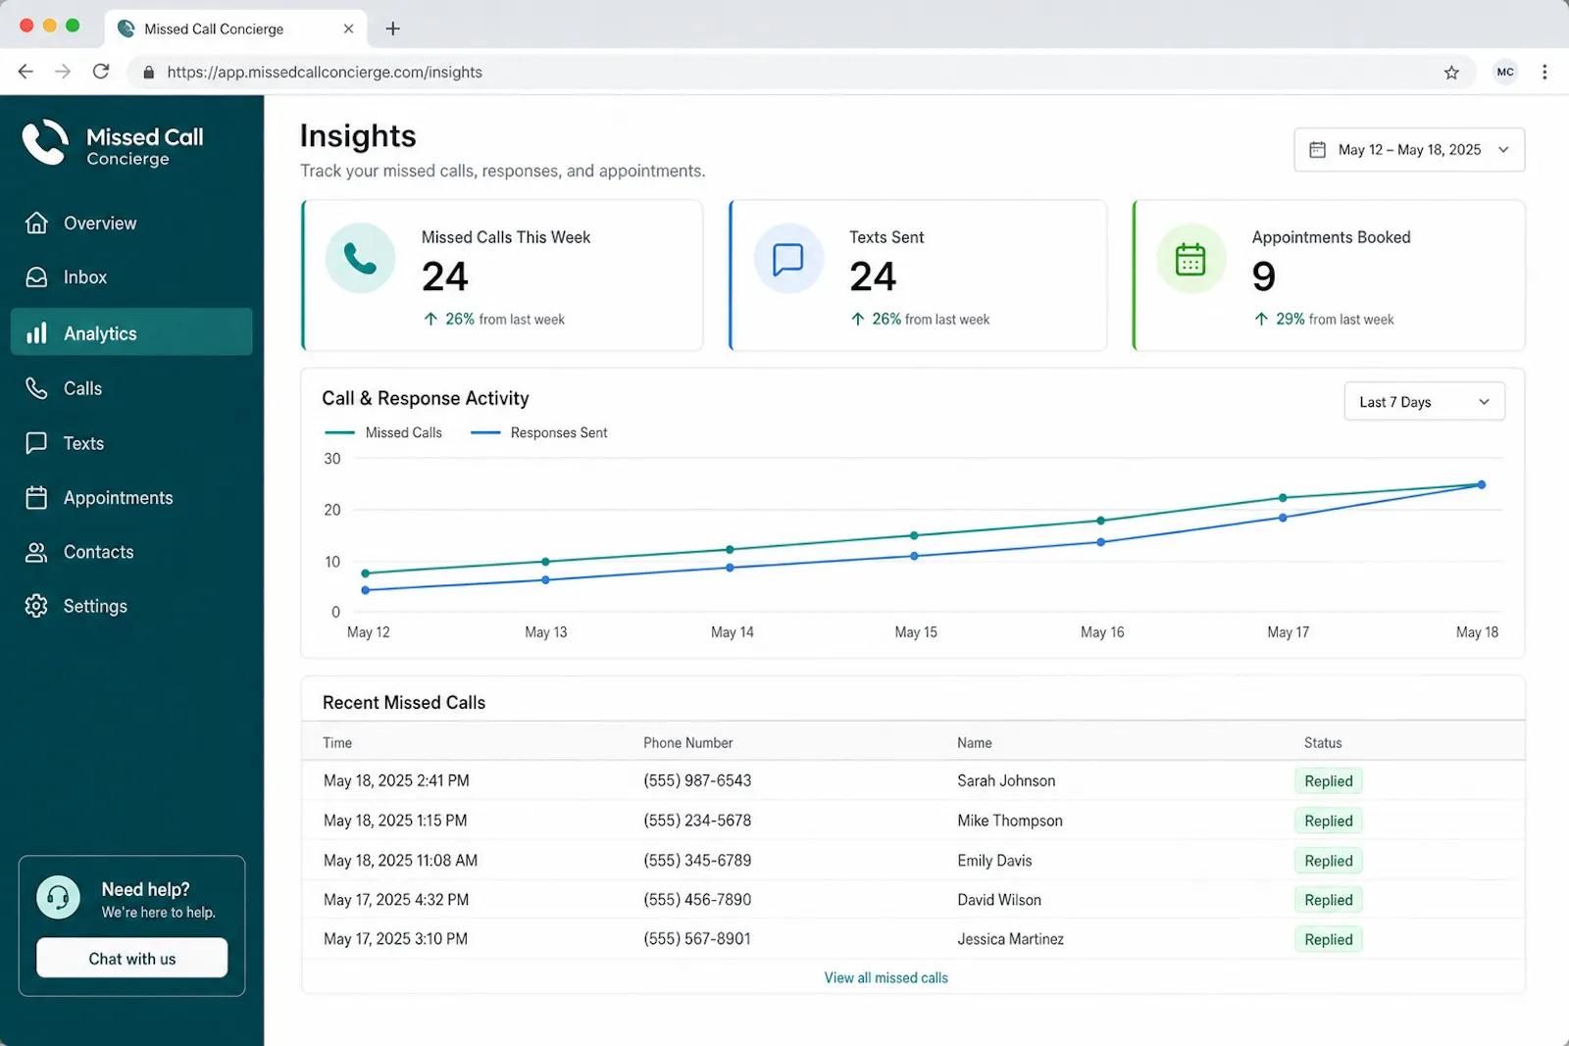The width and height of the screenshot is (1569, 1046).
Task: Click the Chat with us button
Action: tap(132, 958)
